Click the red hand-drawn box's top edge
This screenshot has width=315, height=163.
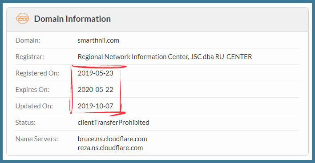click(x=99, y=66)
